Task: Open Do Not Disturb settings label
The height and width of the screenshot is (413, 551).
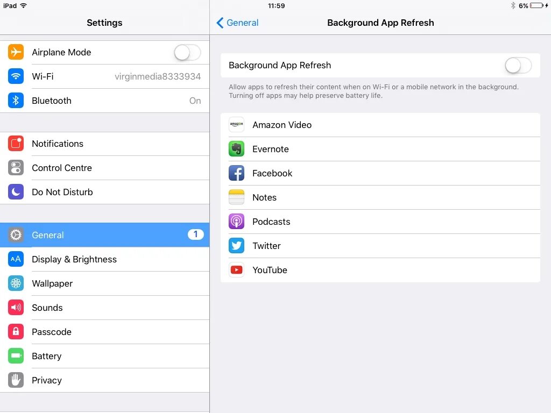Action: tap(62, 192)
